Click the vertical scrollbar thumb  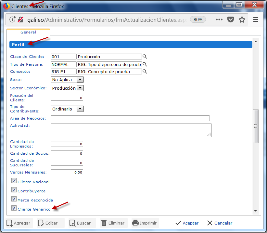(x=256, y=126)
